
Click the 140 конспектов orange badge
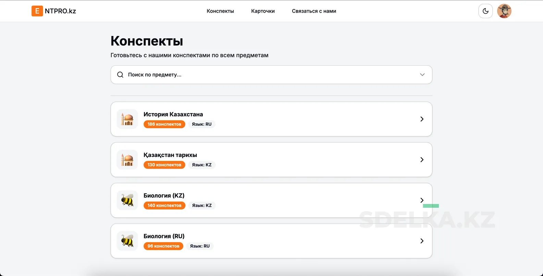pos(164,205)
